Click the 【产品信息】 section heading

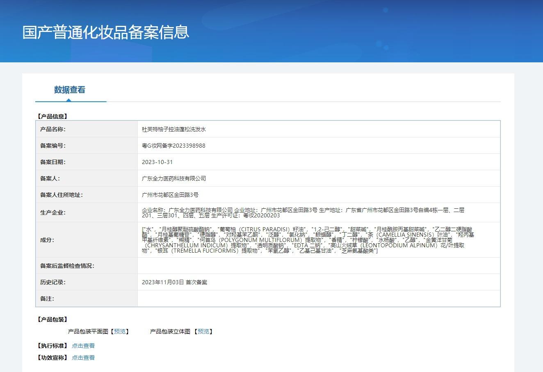point(52,116)
